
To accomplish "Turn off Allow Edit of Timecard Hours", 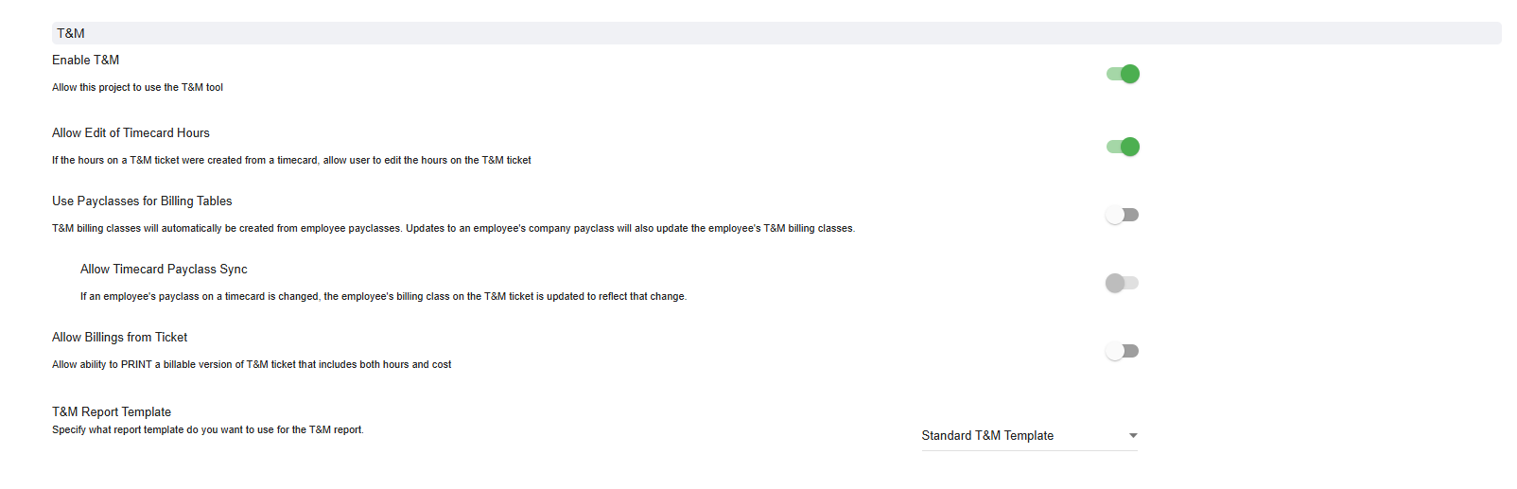I will pyautogui.click(x=1123, y=147).
